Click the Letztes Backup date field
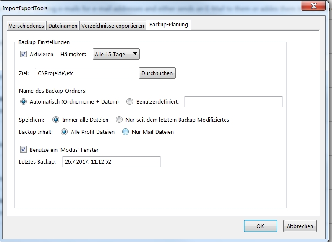332x242 pixels. point(111,161)
